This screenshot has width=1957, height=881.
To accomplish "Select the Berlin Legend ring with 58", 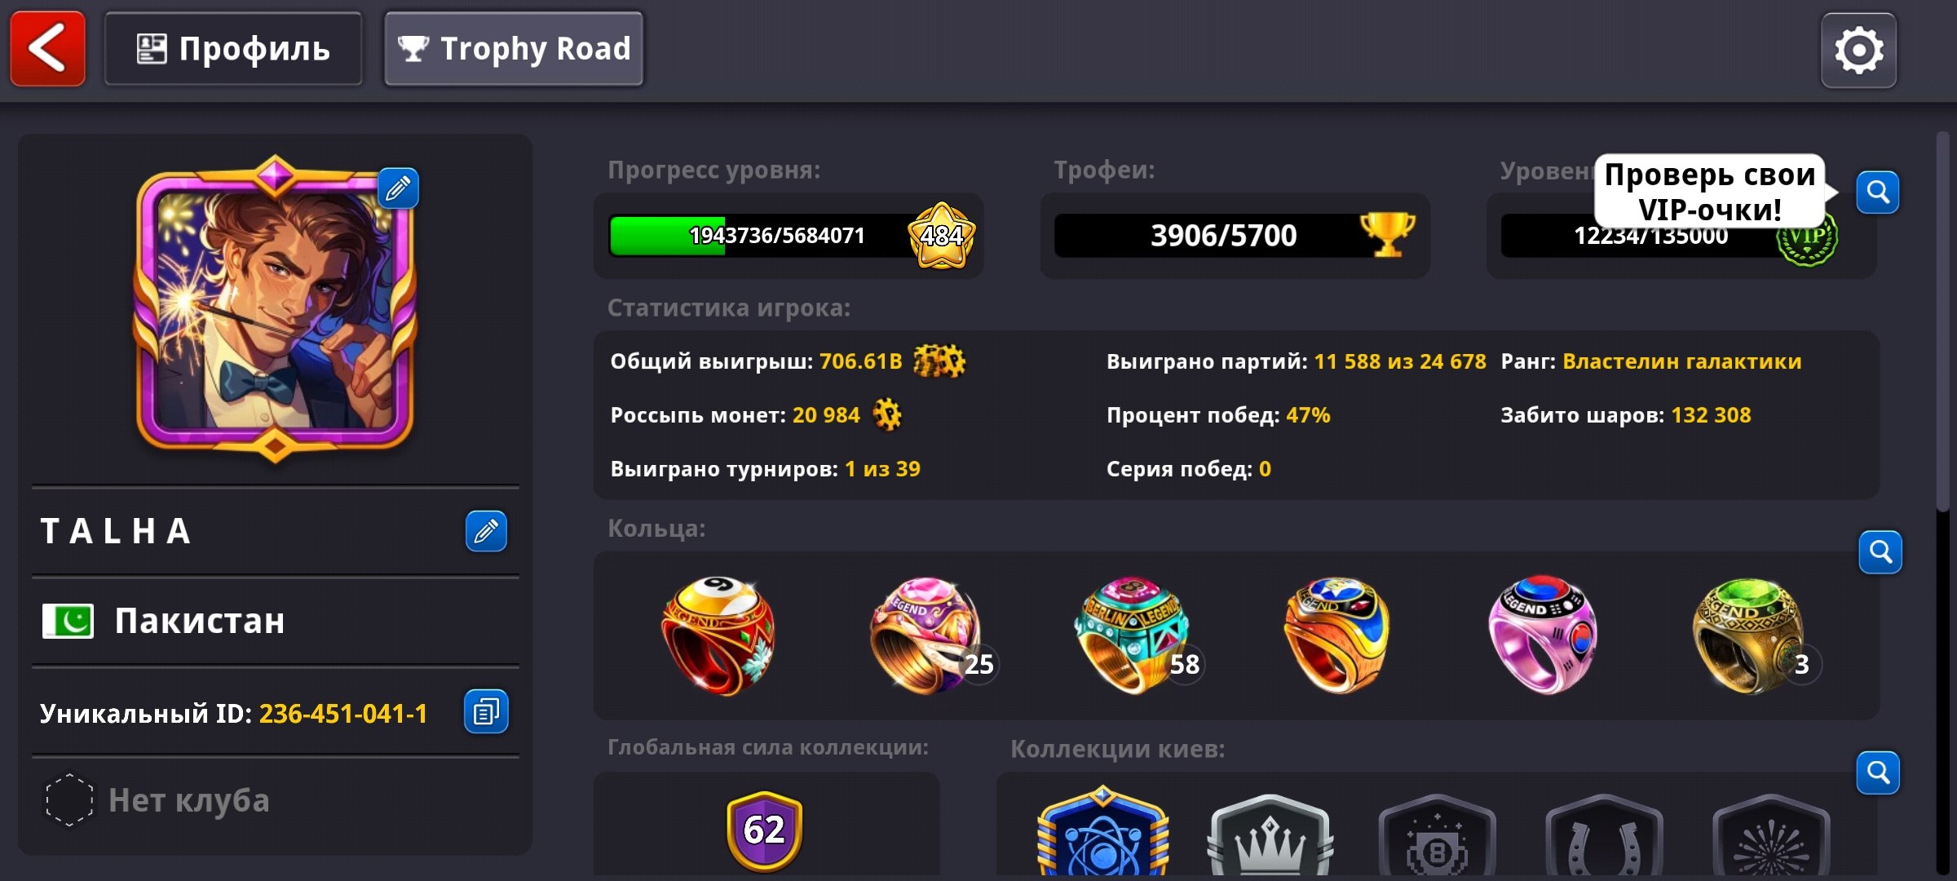I will [x=1133, y=635].
